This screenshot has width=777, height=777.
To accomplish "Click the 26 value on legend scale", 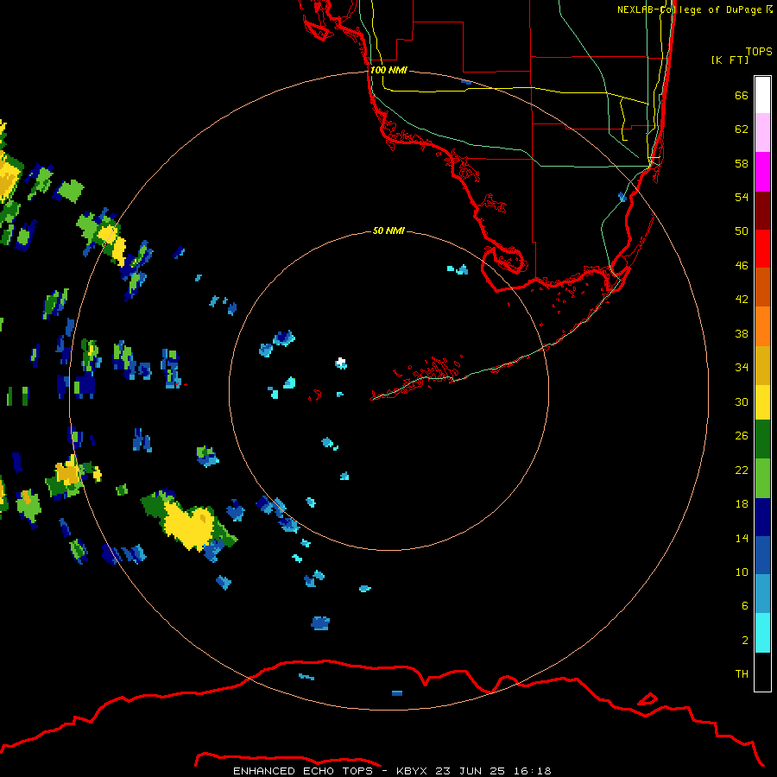I will tap(742, 436).
